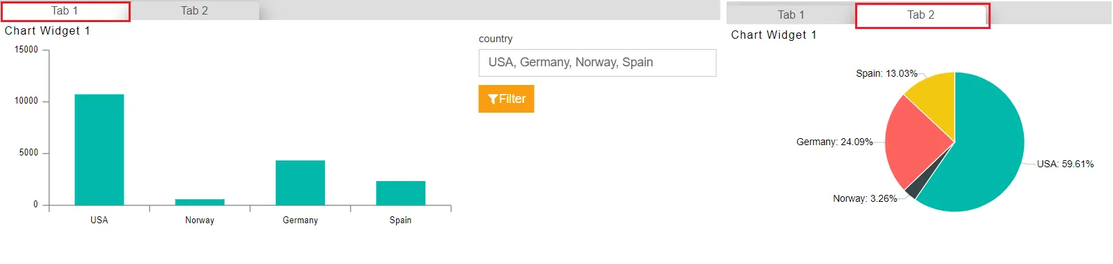
Task: Select highlighted Tab 2 in right panel
Action: [x=922, y=15]
